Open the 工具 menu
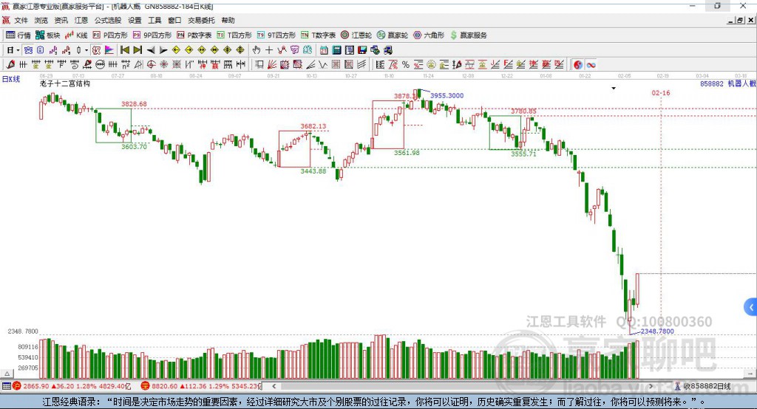This screenshot has width=757, height=409. pos(155,20)
